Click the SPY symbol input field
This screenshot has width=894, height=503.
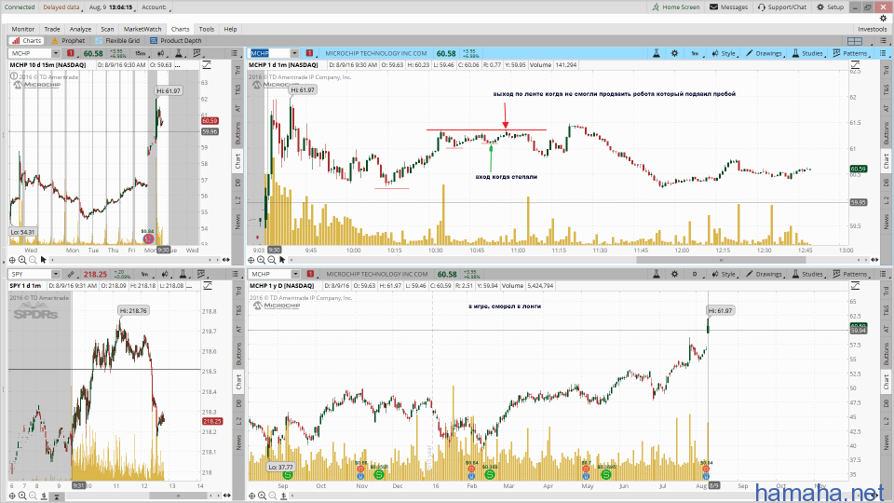tap(31, 274)
